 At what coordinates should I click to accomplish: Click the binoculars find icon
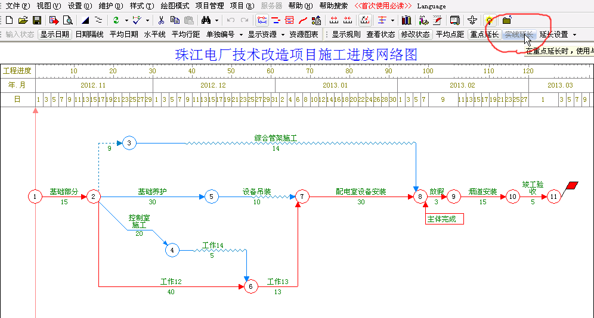point(205,20)
